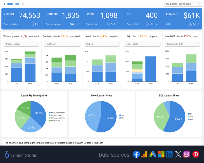Click the Microsoft data source icon
Image resolution: width=204 pixels, height=163 pixels.
pyautogui.click(x=161, y=154)
